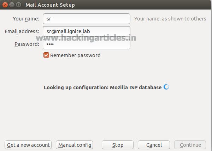212x151 pixels.
Task: Click the spinning loading indicator icon
Action: (166, 87)
